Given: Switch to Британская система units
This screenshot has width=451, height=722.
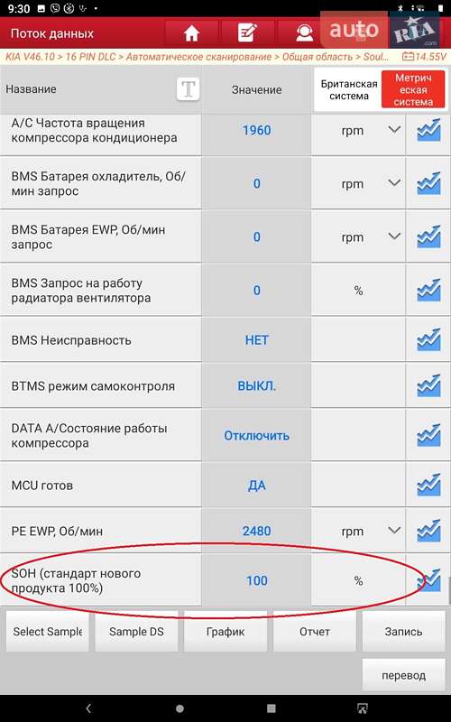Looking at the screenshot, I should pos(349,89).
